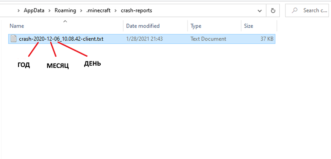Click the refresh icon beside address bar

point(273,11)
